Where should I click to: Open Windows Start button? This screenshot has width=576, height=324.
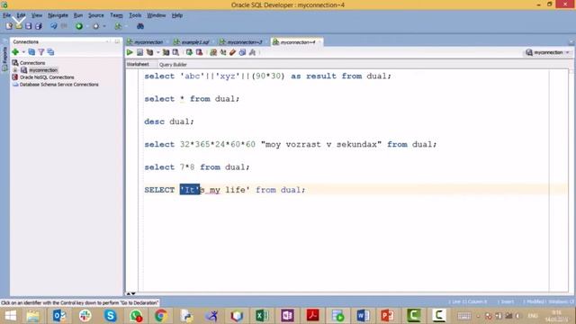10,316
